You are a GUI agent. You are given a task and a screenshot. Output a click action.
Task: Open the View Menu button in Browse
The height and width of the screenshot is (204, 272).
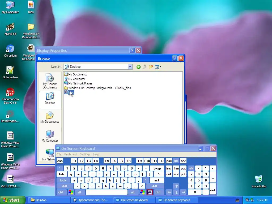pos(158,67)
